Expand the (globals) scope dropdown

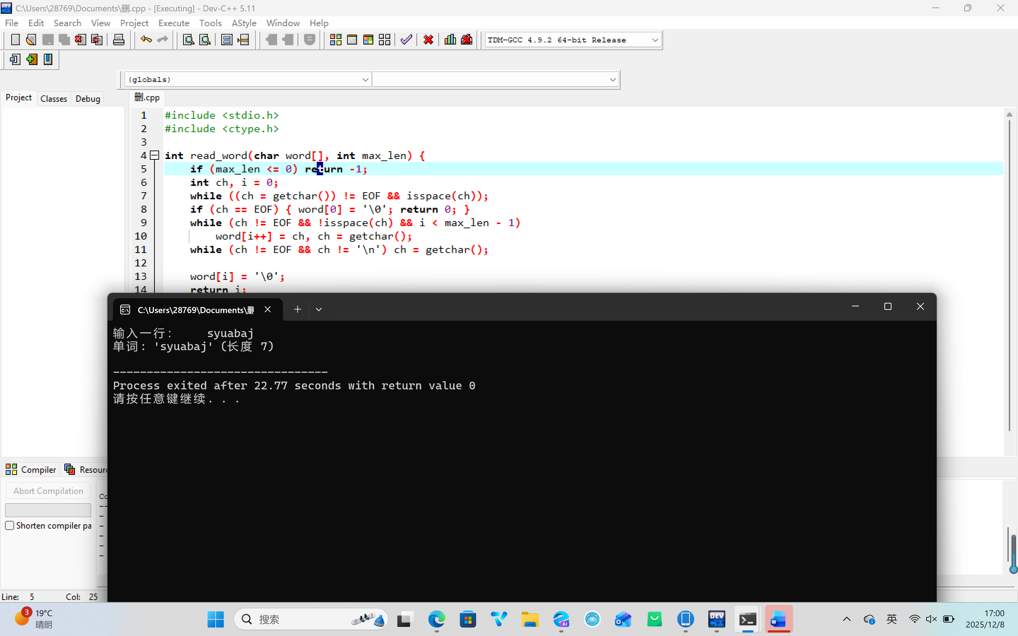(x=365, y=79)
